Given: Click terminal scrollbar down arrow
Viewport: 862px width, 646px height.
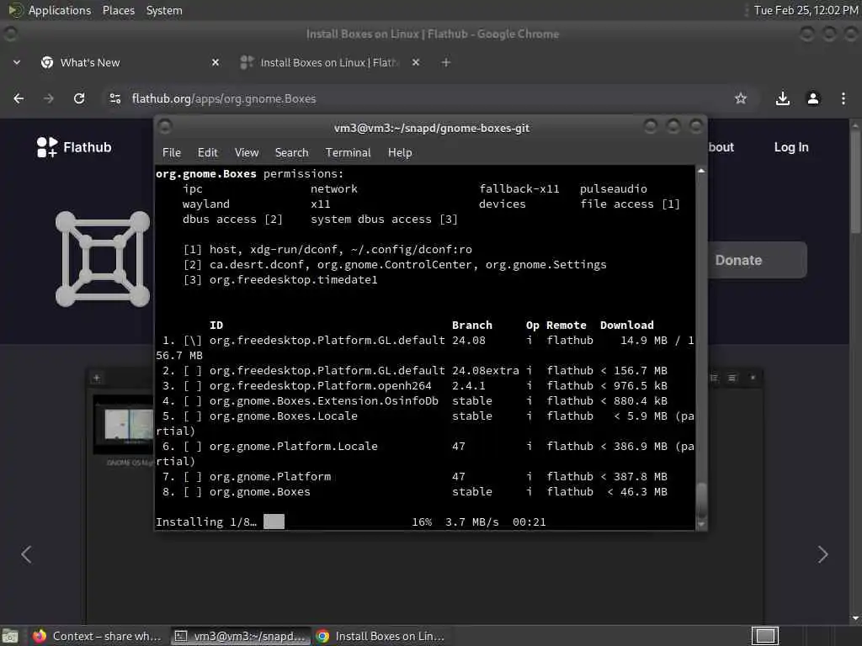Looking at the screenshot, I should pyautogui.click(x=701, y=525).
